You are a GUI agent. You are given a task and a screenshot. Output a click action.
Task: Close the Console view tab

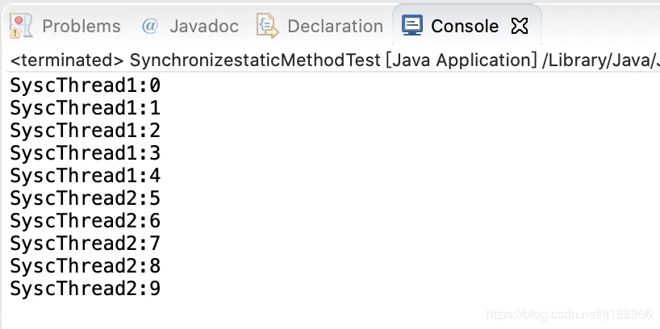(520, 27)
